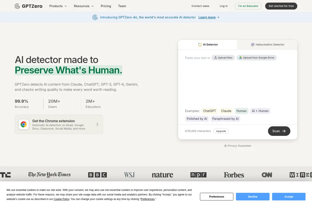Click the Upload files arrow icon

tap(215, 58)
